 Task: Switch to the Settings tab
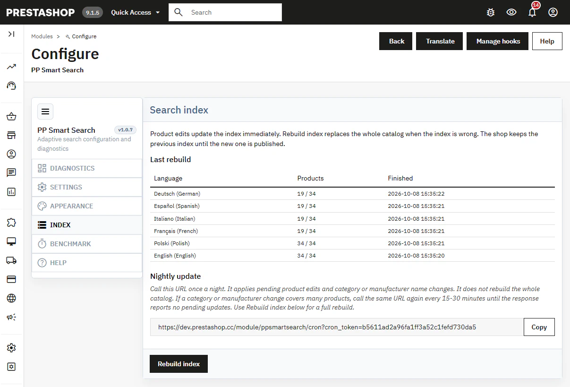coord(87,187)
